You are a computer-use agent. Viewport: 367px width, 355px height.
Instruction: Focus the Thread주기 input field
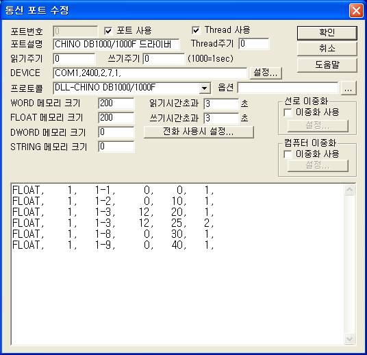click(x=254, y=44)
